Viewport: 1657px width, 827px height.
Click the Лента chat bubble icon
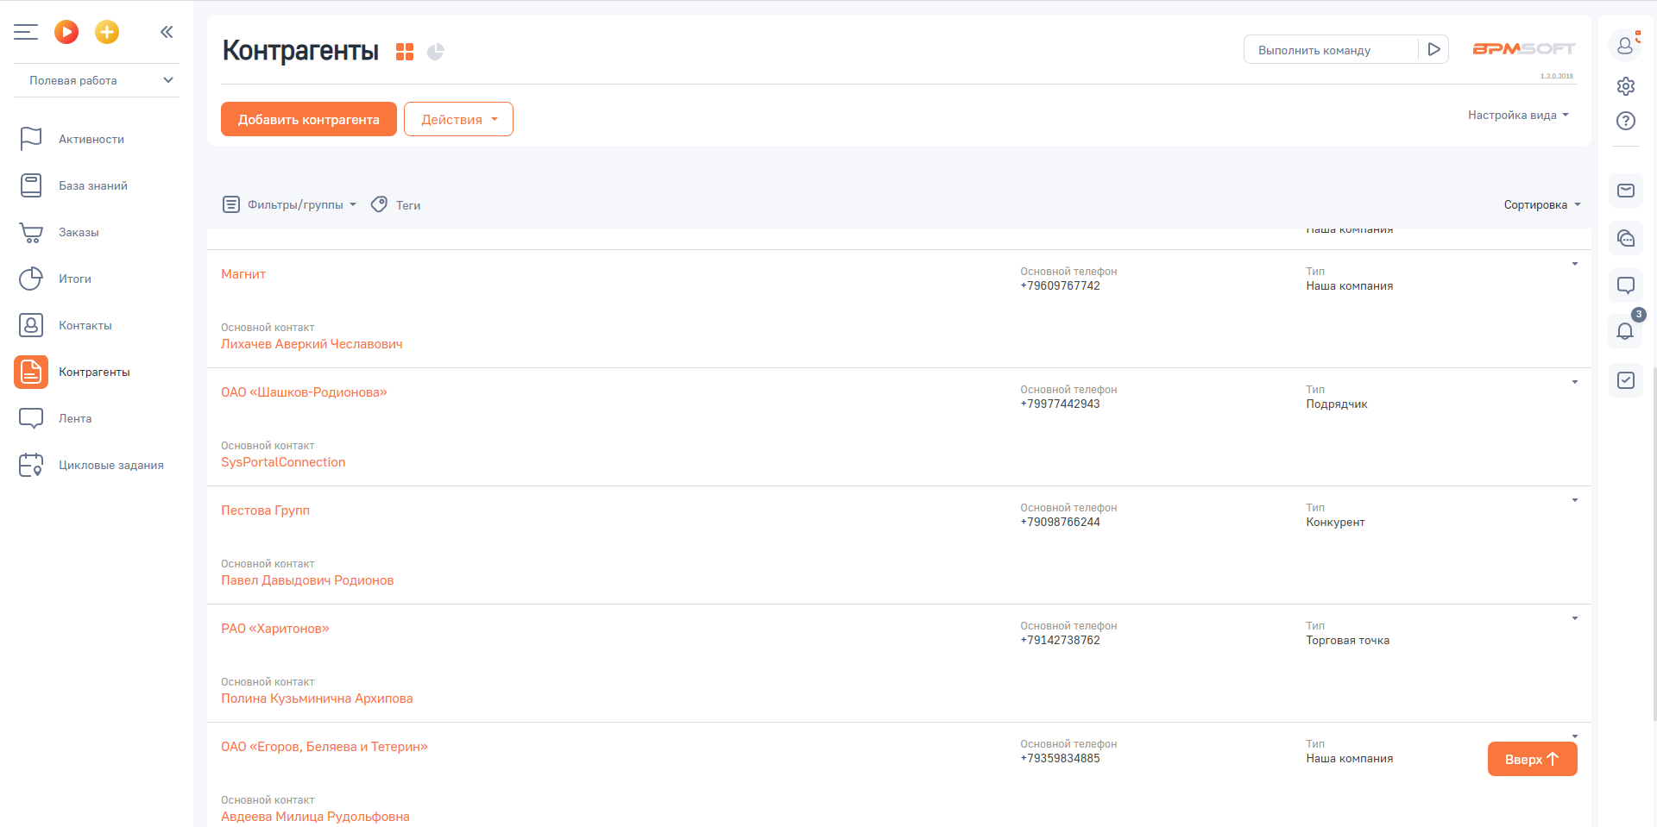[x=31, y=418]
